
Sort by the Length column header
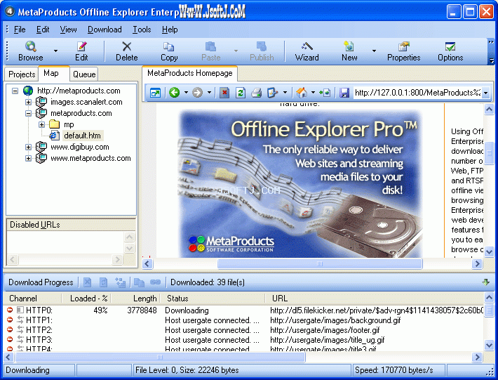[x=135, y=299]
